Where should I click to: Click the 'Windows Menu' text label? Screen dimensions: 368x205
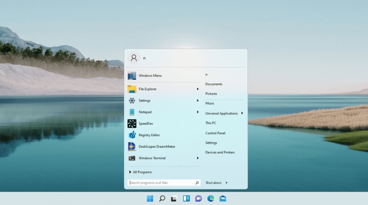[x=150, y=76]
